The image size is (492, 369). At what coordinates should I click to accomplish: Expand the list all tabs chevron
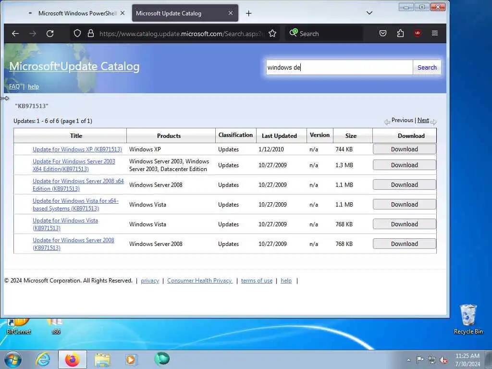[369, 13]
